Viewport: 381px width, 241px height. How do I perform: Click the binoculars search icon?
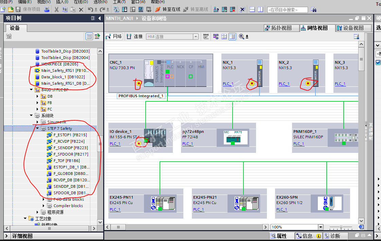(314, 10)
